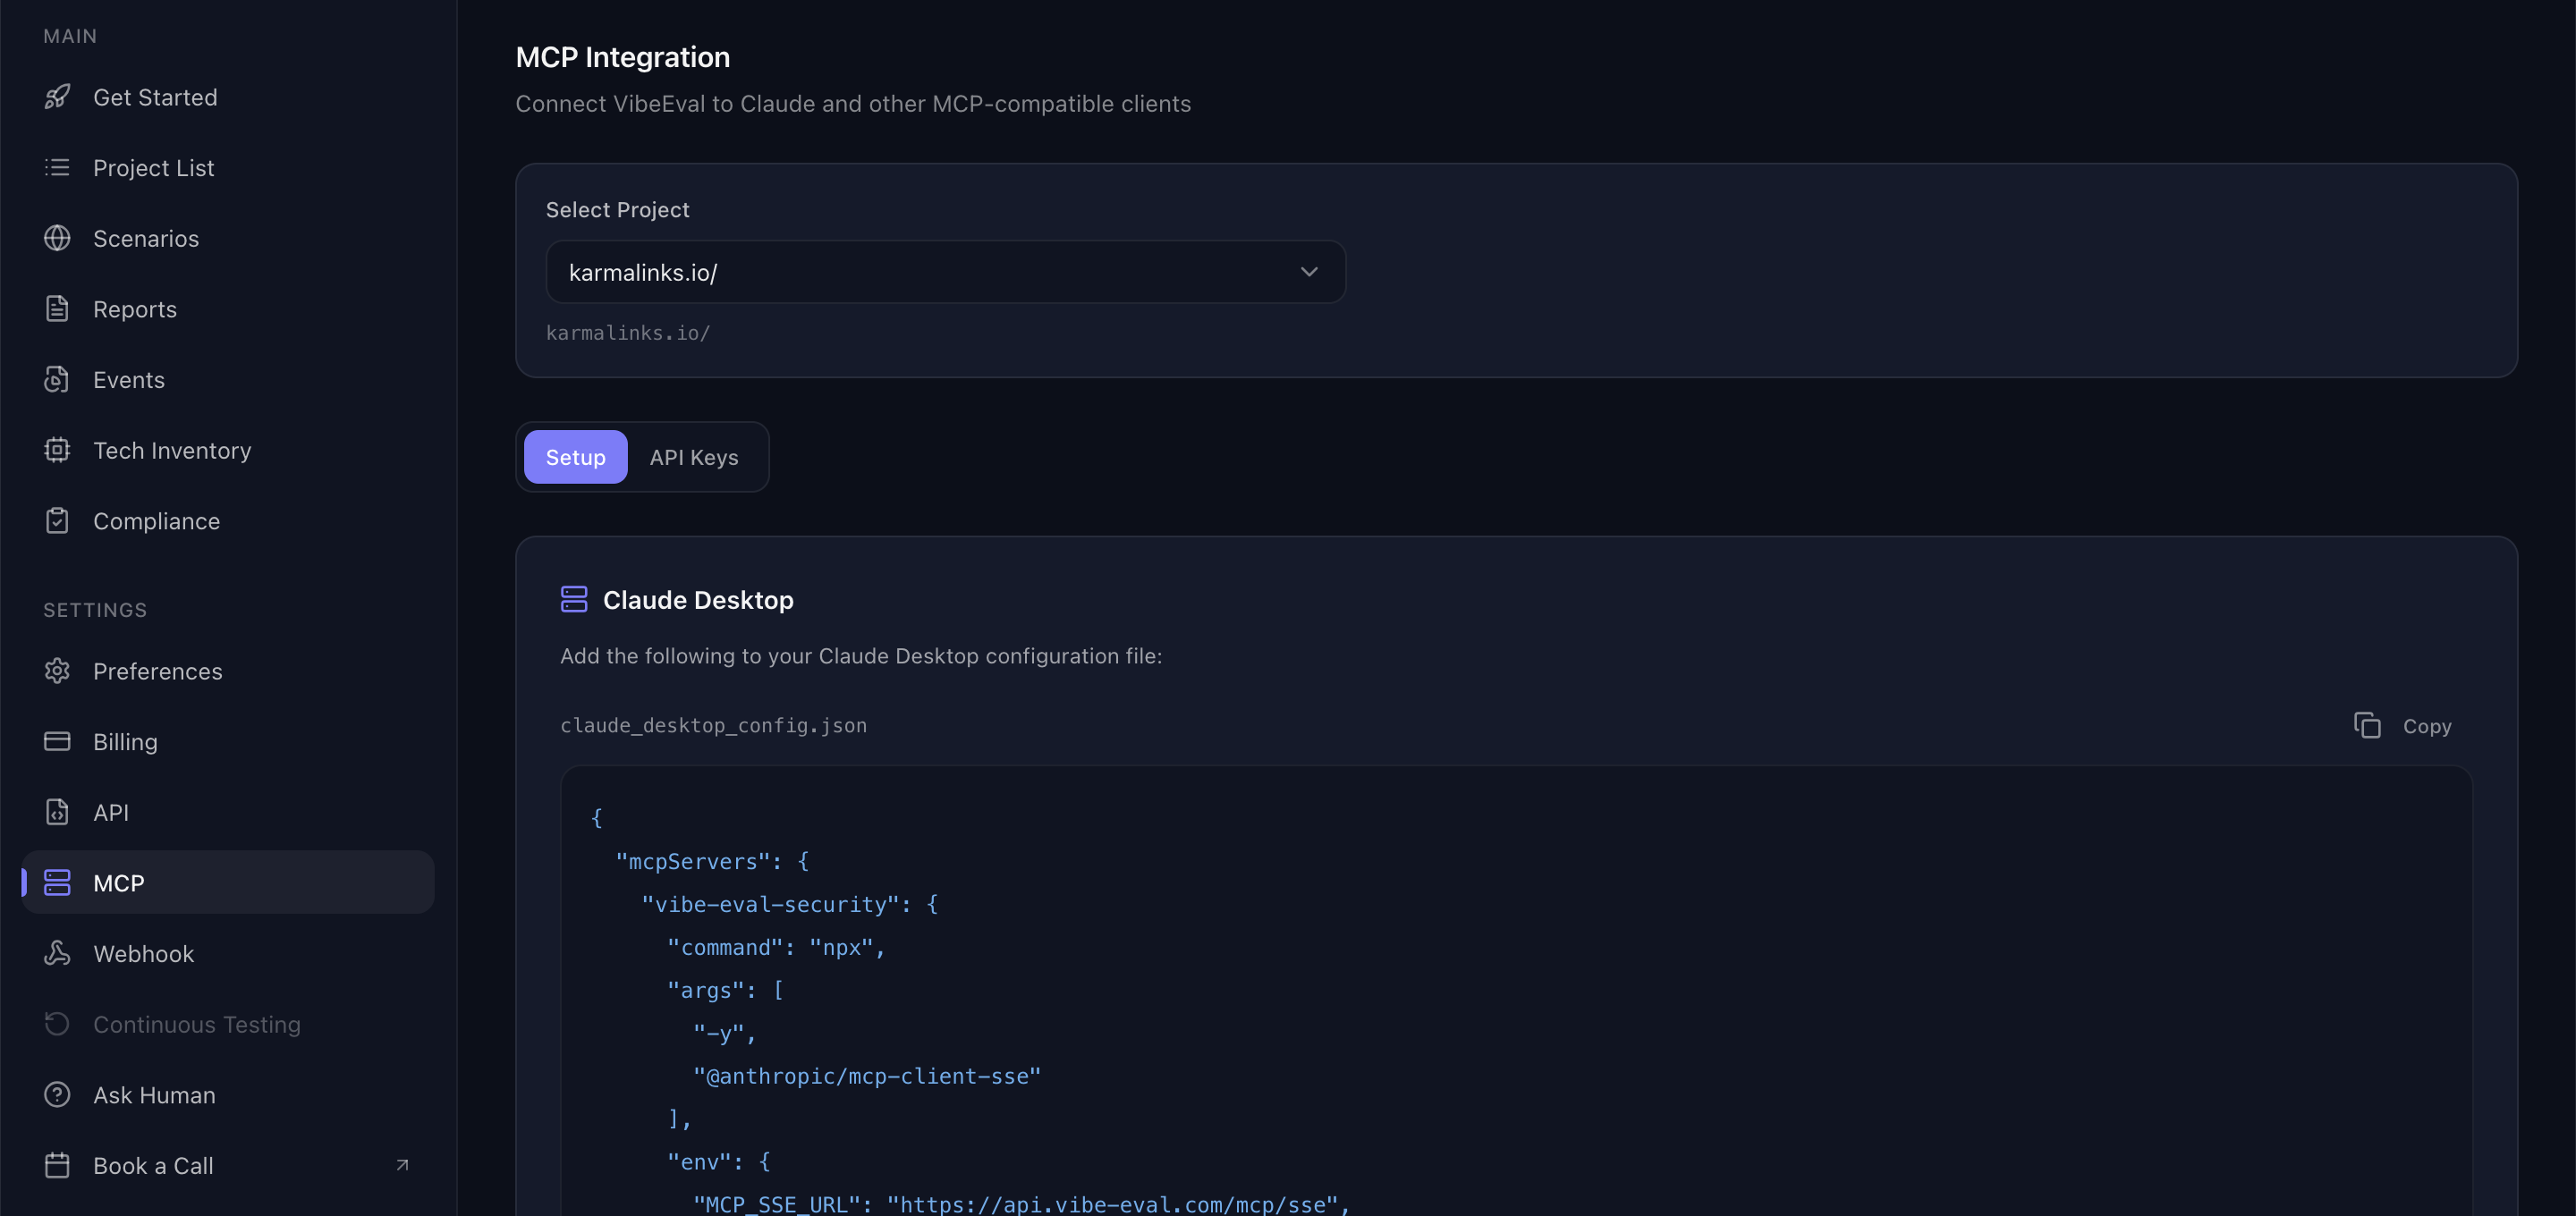
Task: Open the Project List menu item
Action: [153, 168]
